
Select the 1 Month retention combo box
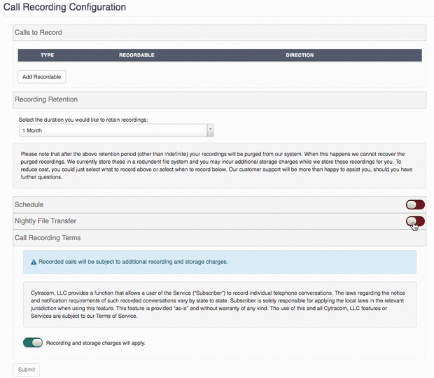(x=116, y=130)
